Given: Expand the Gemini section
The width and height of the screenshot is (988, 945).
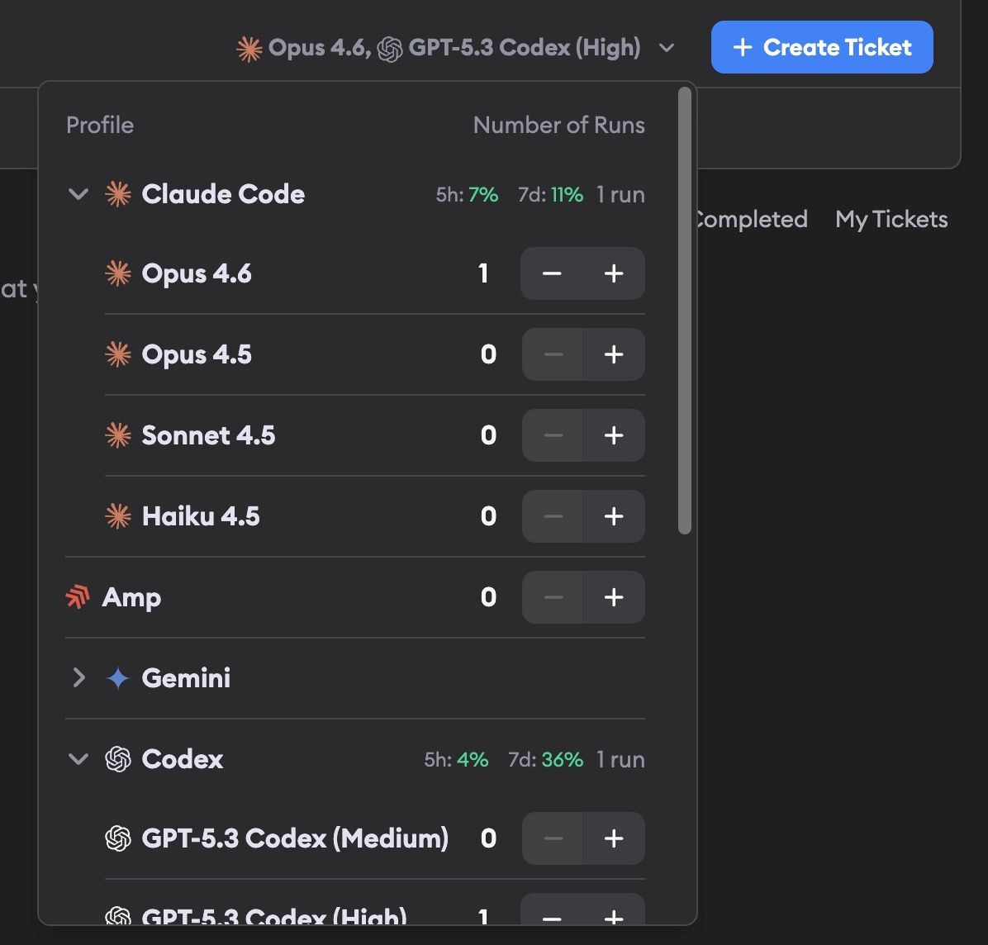Looking at the screenshot, I should 78,677.
